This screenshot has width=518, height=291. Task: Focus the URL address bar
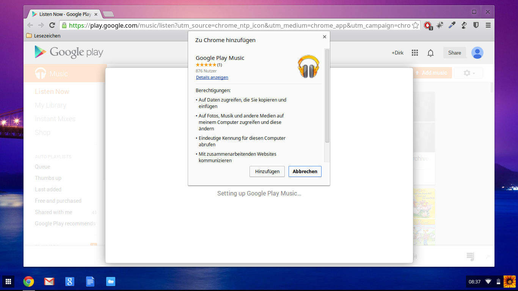240,25
